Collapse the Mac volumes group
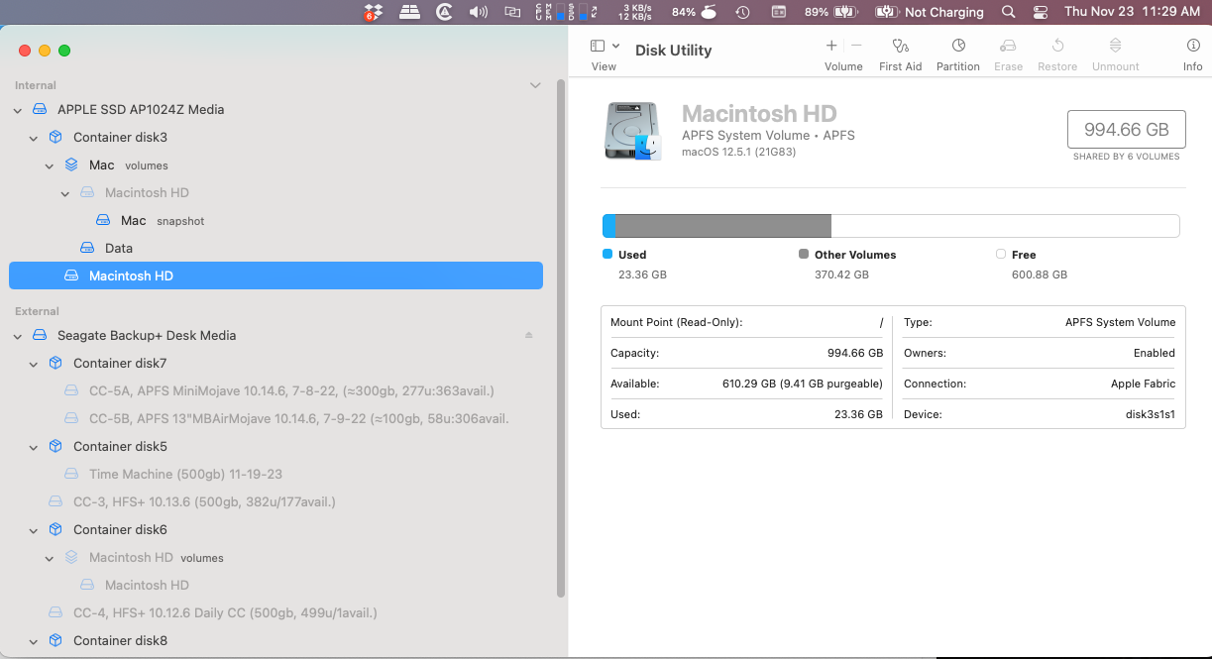Viewport: 1212px width, 659px height. coord(50,165)
